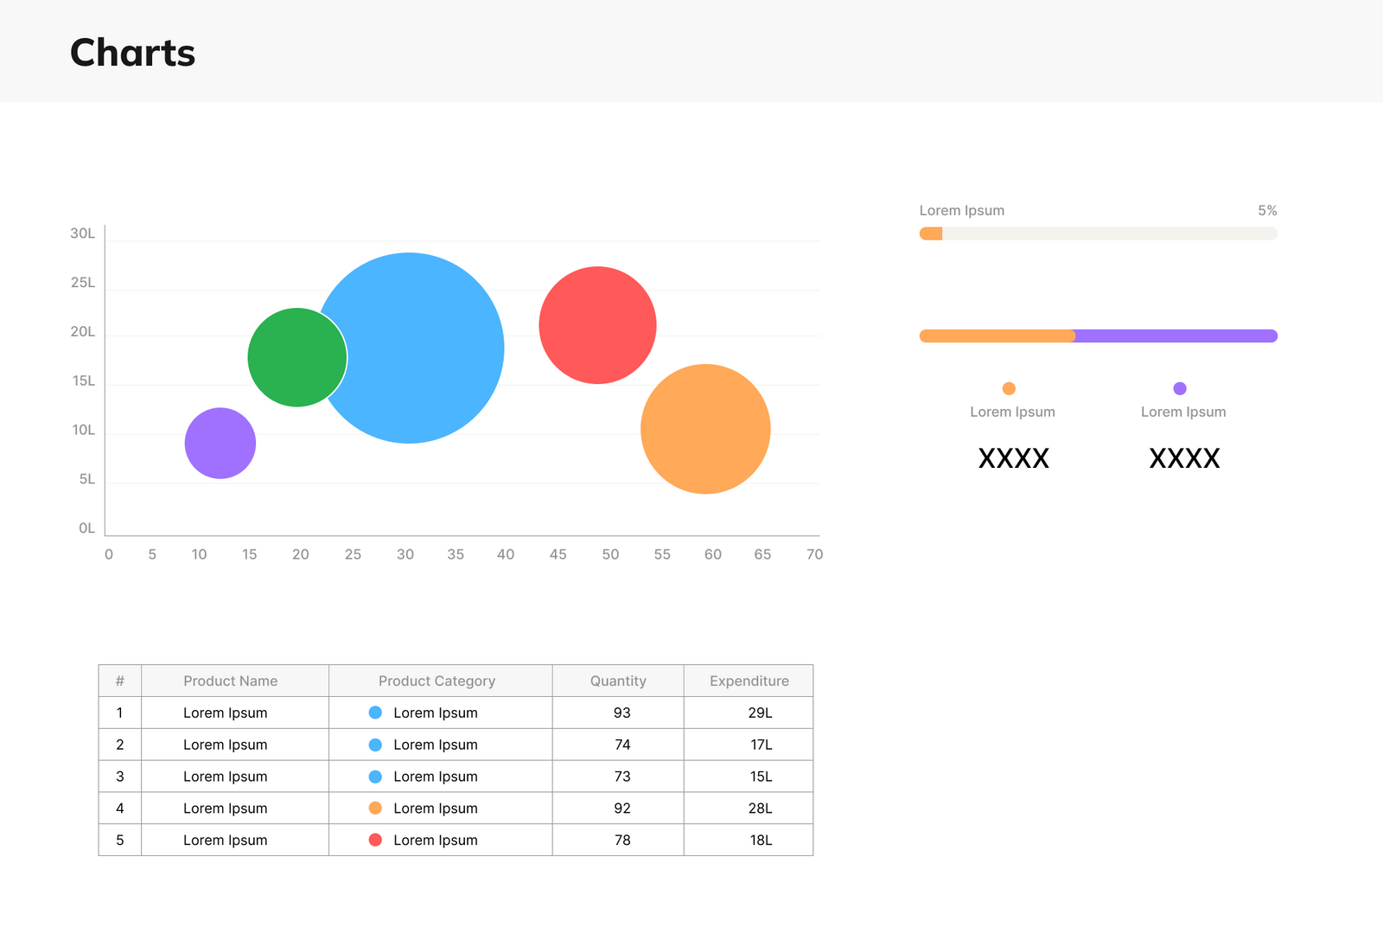The height and width of the screenshot is (946, 1383).
Task: Select the 29L expenditure cell
Action: point(760,713)
